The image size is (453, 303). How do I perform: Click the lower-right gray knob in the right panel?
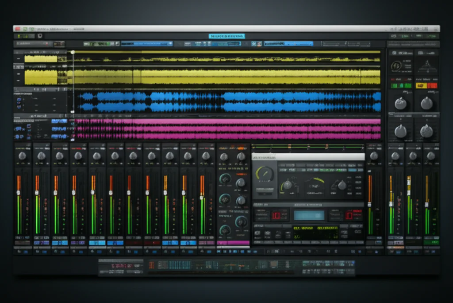click(426, 131)
